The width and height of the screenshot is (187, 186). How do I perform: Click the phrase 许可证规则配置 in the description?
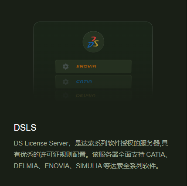point(63,155)
